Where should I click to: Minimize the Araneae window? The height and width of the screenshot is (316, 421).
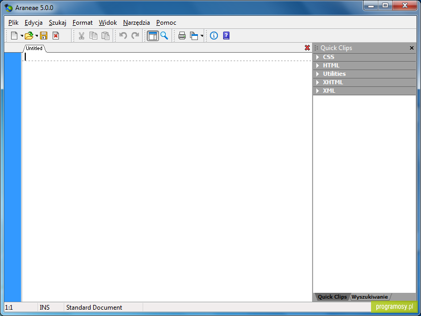(371, 6)
